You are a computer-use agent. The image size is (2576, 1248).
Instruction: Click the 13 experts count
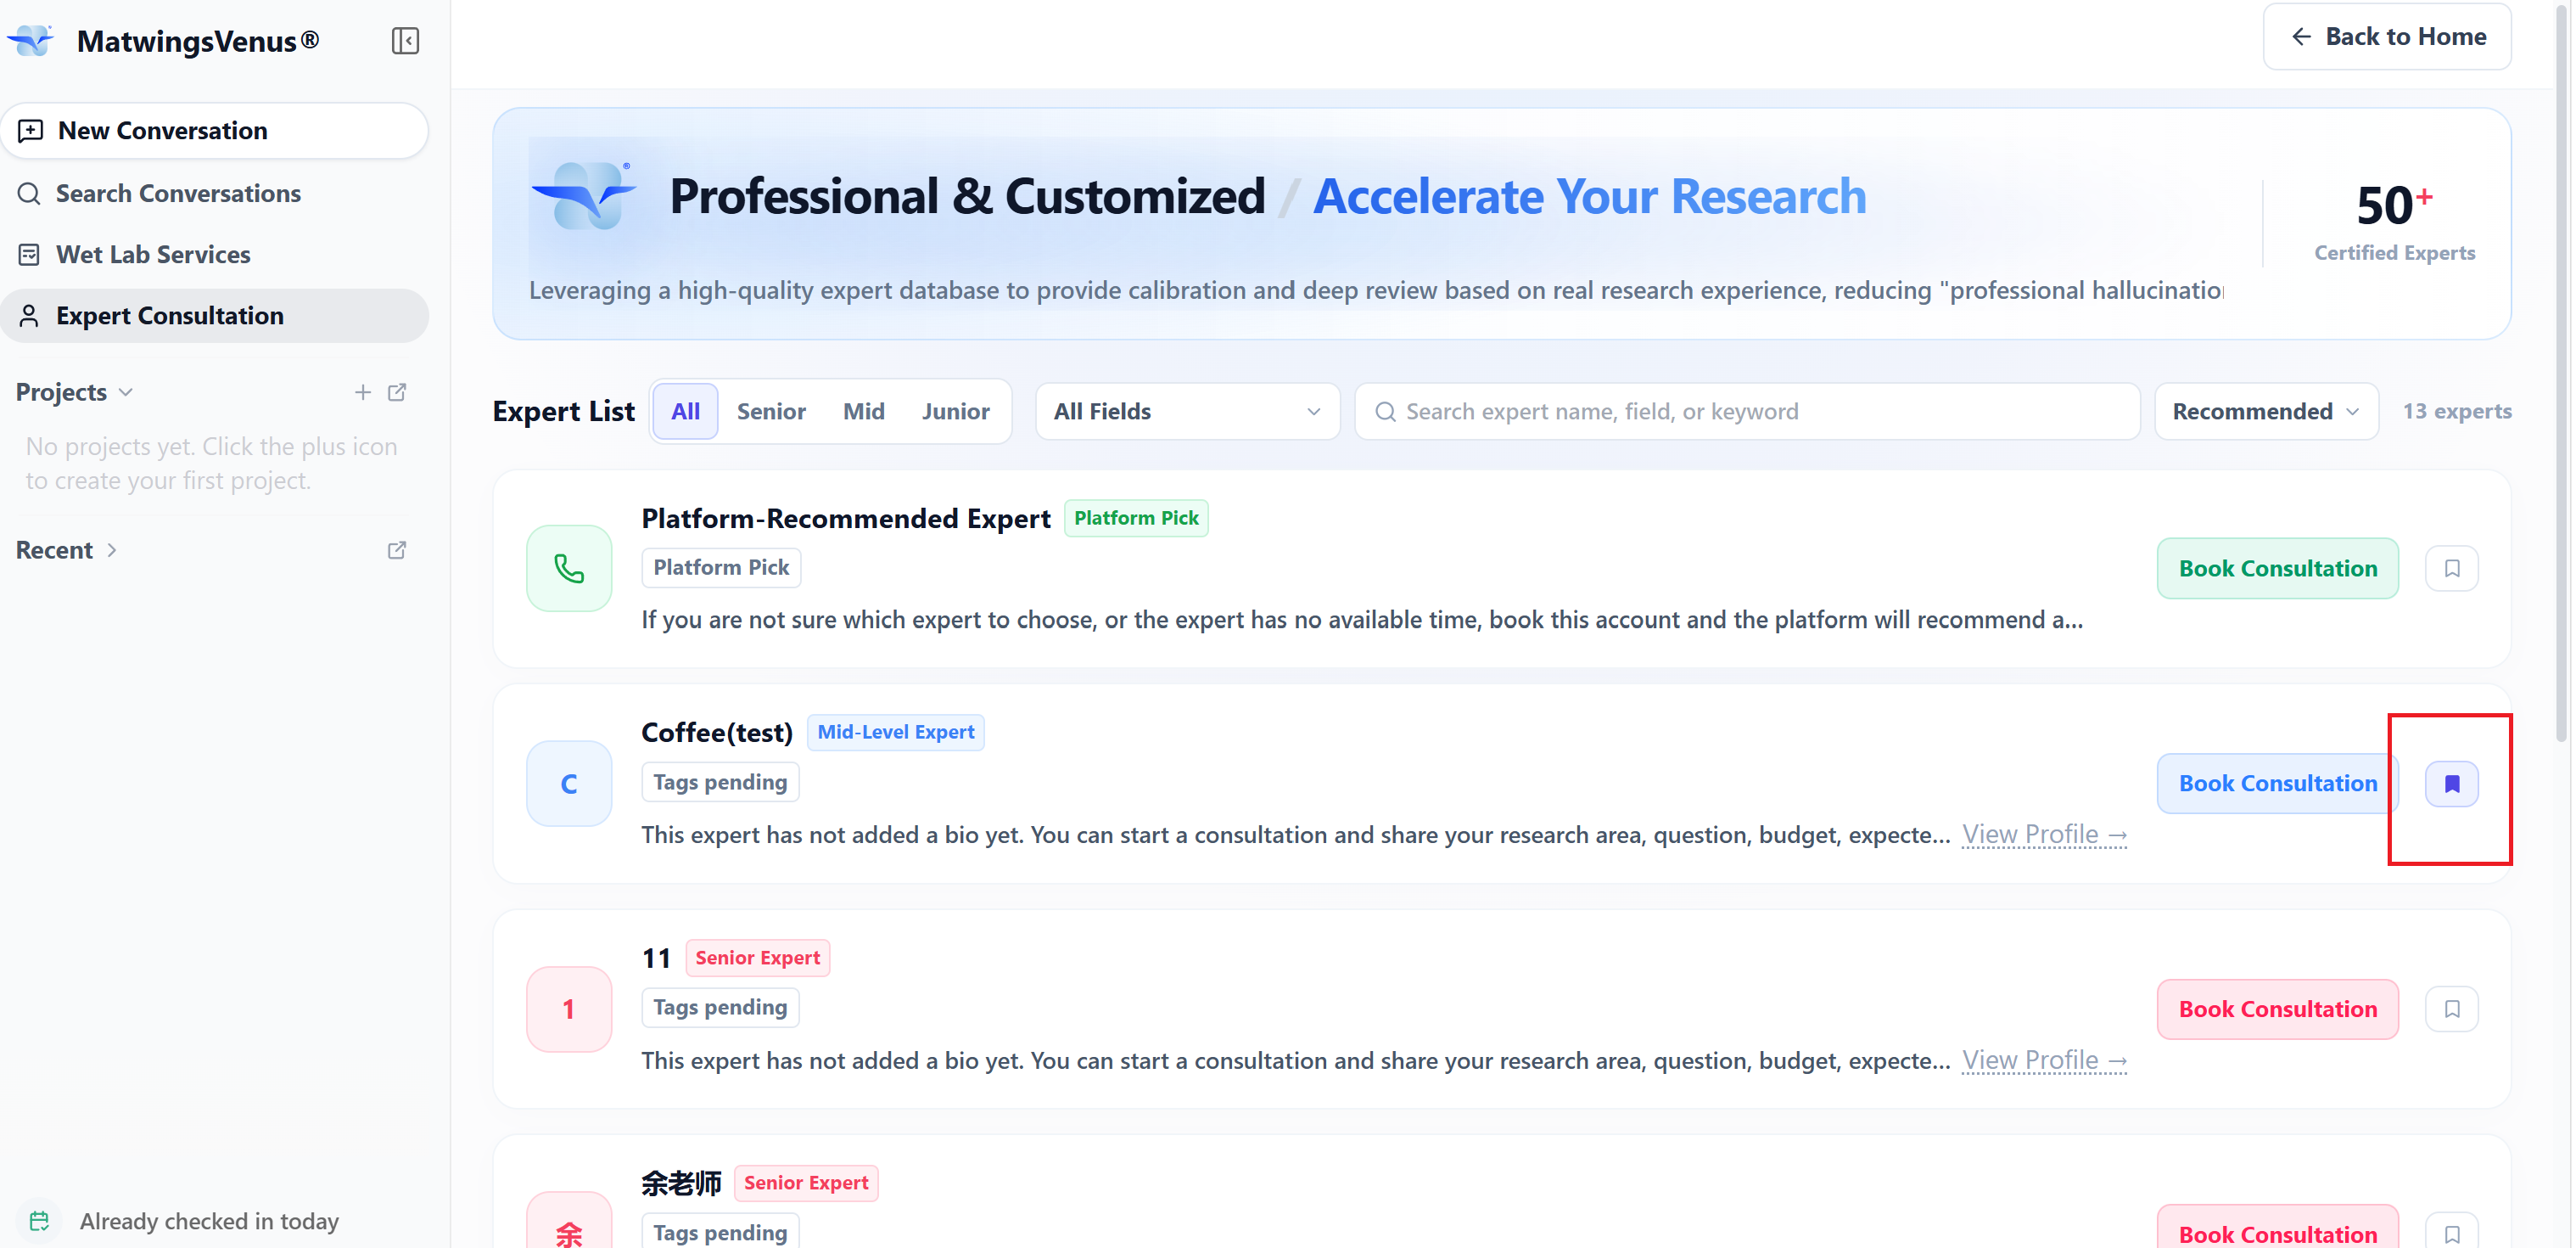point(2456,411)
